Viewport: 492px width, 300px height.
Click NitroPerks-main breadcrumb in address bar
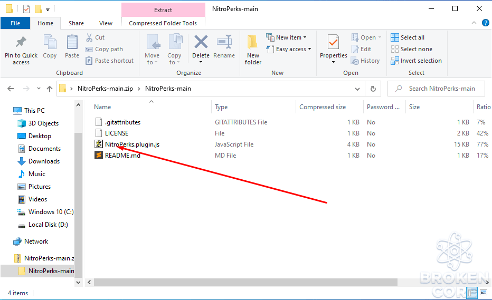(x=168, y=89)
